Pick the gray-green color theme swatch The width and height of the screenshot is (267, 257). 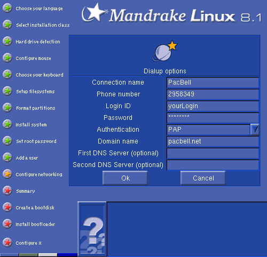[28, 255]
